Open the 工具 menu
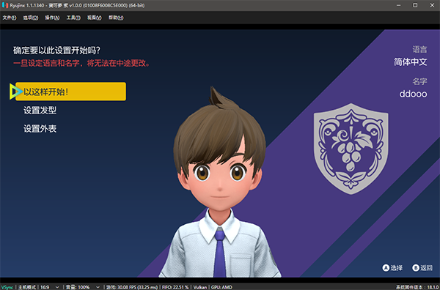Viewport: 440px width, 290px height. pos(73,18)
